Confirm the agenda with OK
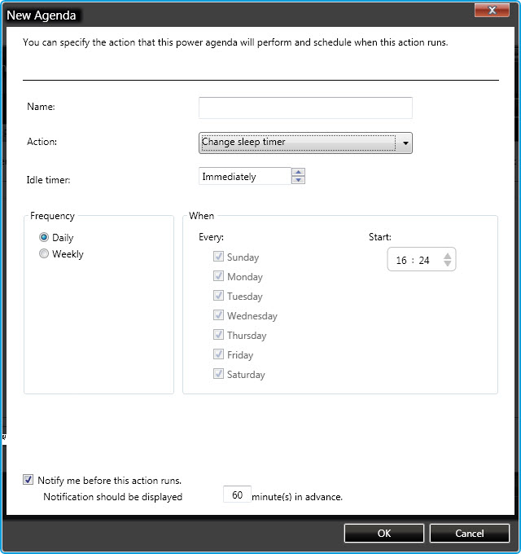 click(384, 533)
